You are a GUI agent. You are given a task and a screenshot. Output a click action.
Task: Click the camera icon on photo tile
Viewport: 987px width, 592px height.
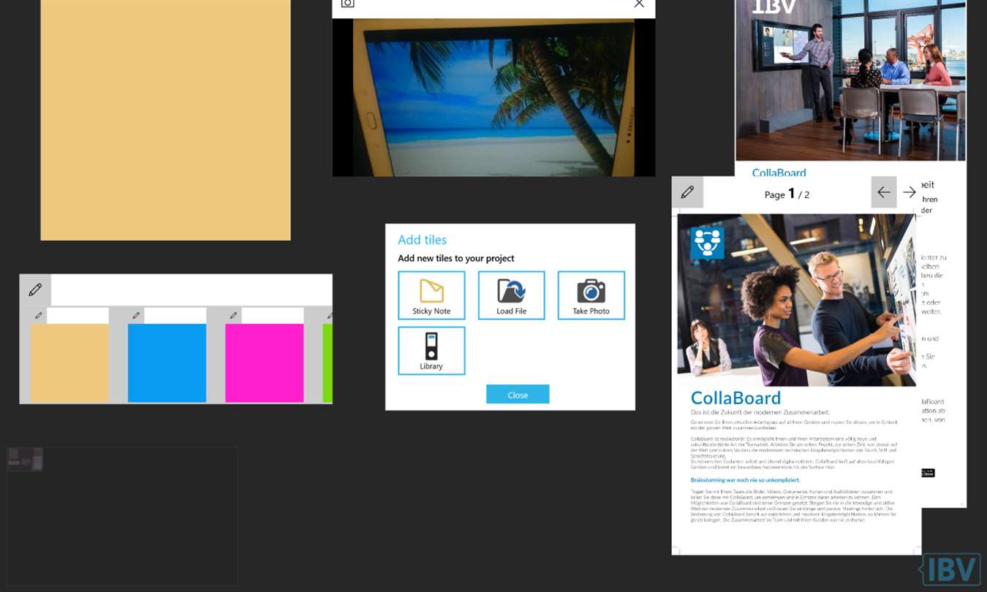[x=348, y=4]
